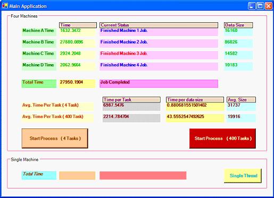Click the Avg. Size header
Image resolution: width=274 pixels, height=198 pixels.
241,100
